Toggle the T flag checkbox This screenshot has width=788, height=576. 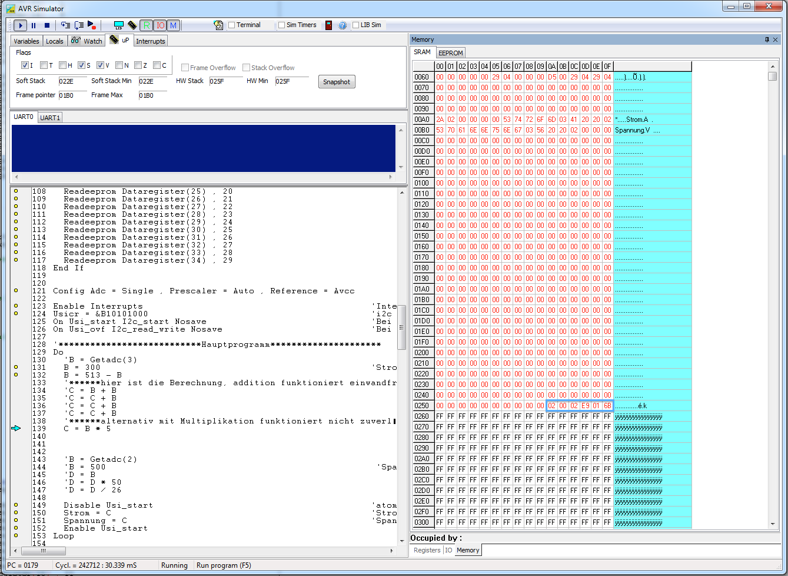click(x=44, y=65)
